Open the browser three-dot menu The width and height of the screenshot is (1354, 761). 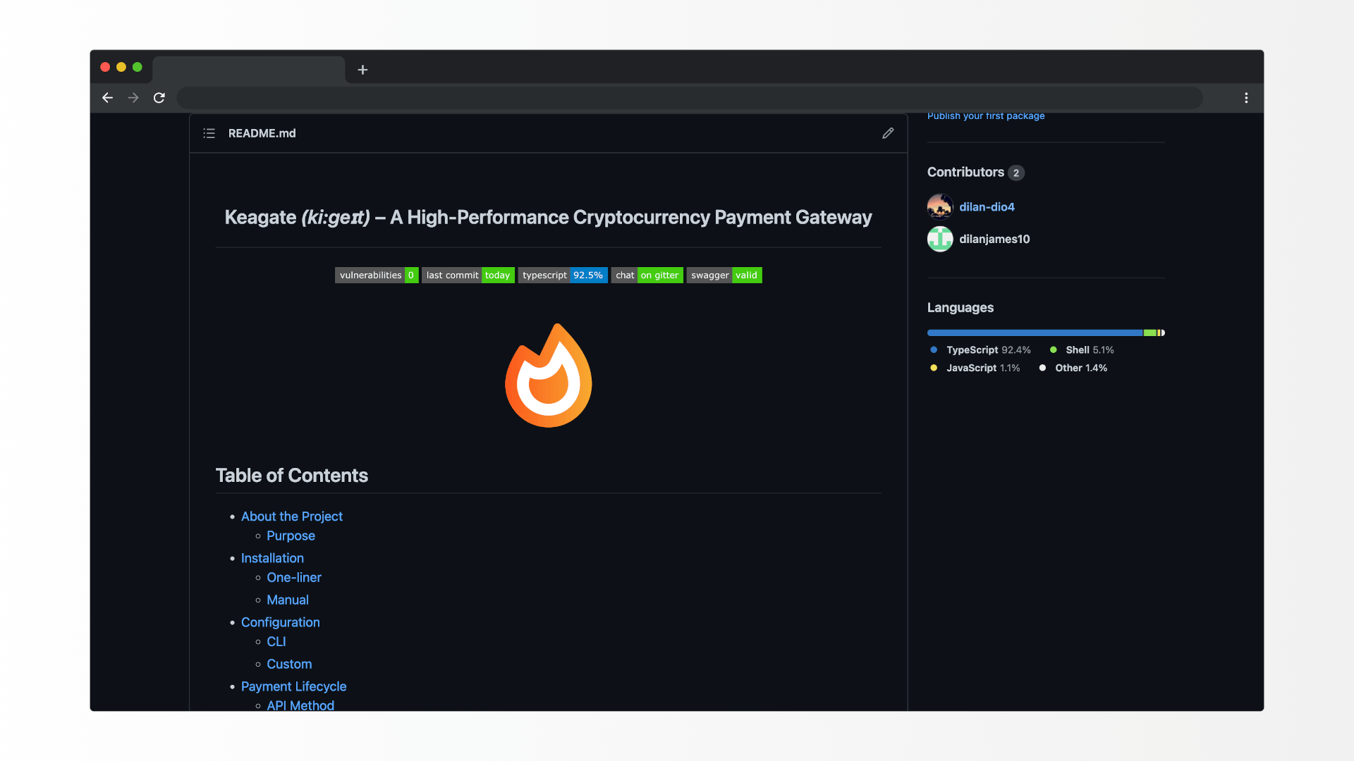click(x=1246, y=98)
